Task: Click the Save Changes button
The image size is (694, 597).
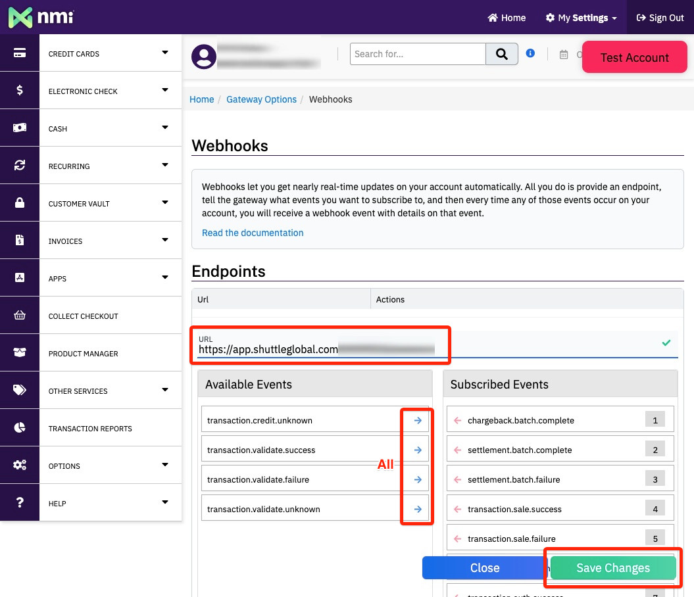Action: tap(613, 568)
